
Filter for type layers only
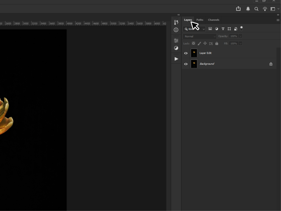223,29
